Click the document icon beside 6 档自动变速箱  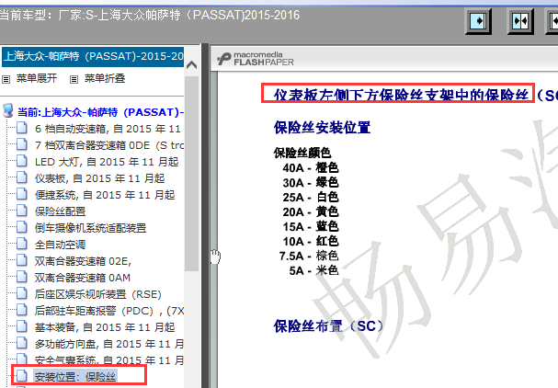(22, 128)
